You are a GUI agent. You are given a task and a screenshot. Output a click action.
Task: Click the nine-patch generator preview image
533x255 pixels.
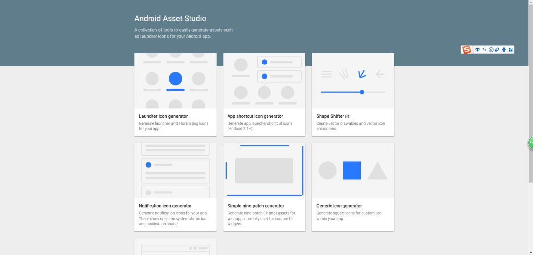click(x=264, y=170)
